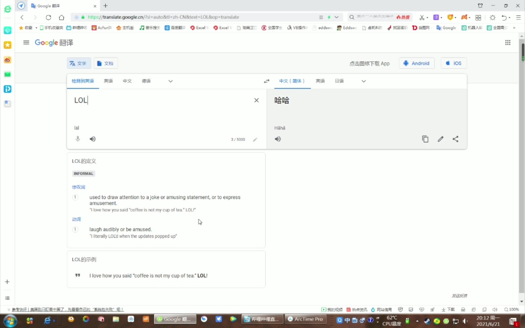525x328 pixels.
Task: Select 中文（简体）as target language
Action: pos(292,81)
